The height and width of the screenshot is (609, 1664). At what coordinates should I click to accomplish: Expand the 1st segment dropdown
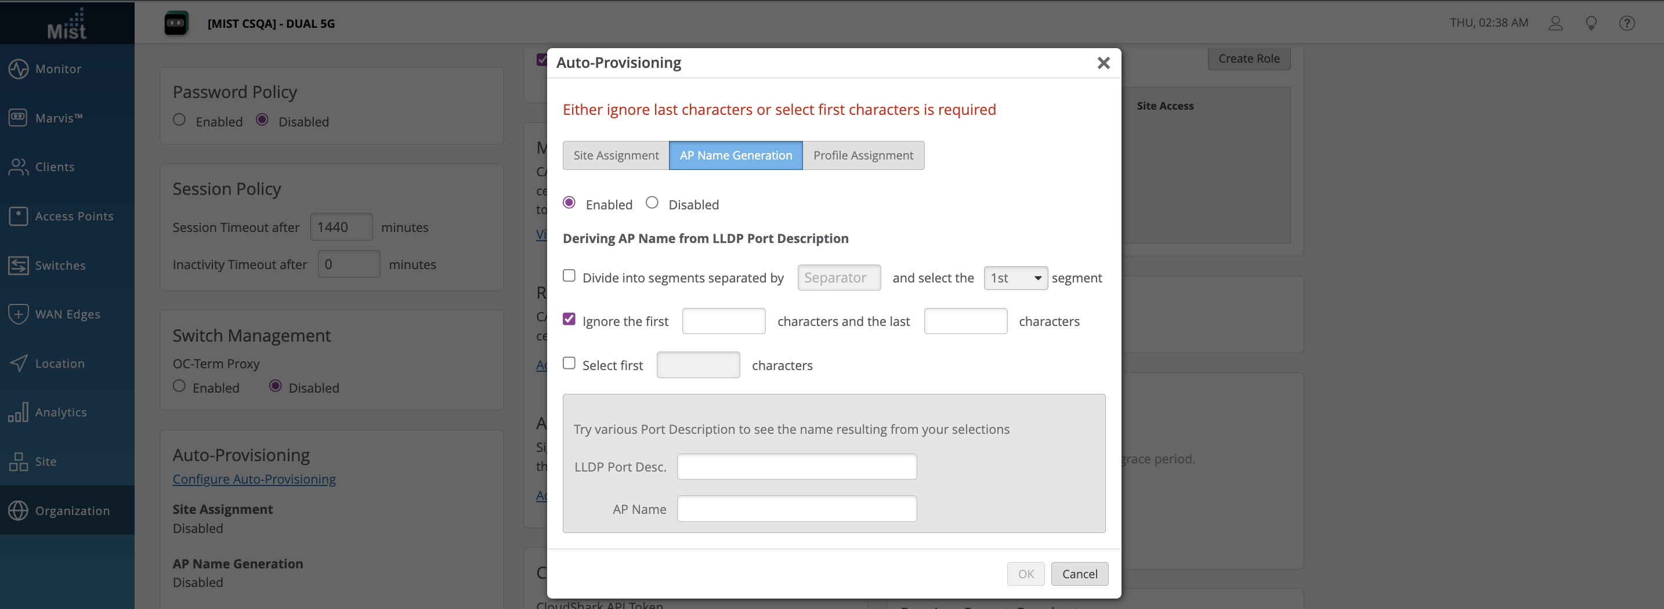(1015, 278)
